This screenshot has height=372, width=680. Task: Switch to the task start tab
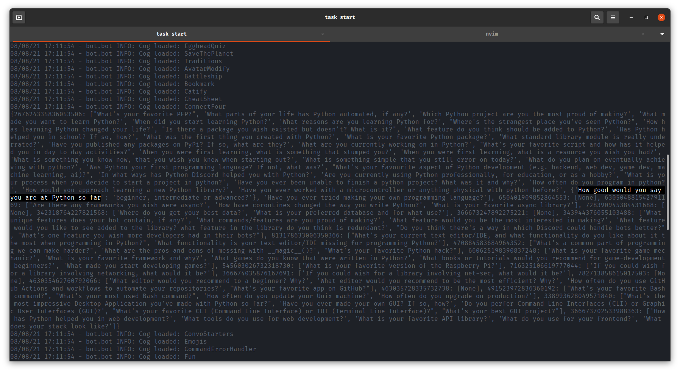coord(172,34)
